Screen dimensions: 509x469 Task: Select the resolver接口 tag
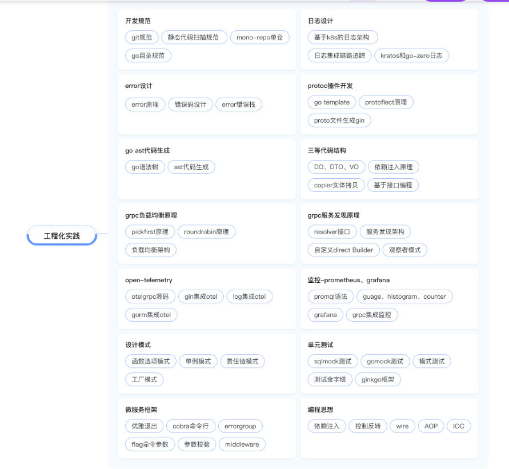[332, 231]
